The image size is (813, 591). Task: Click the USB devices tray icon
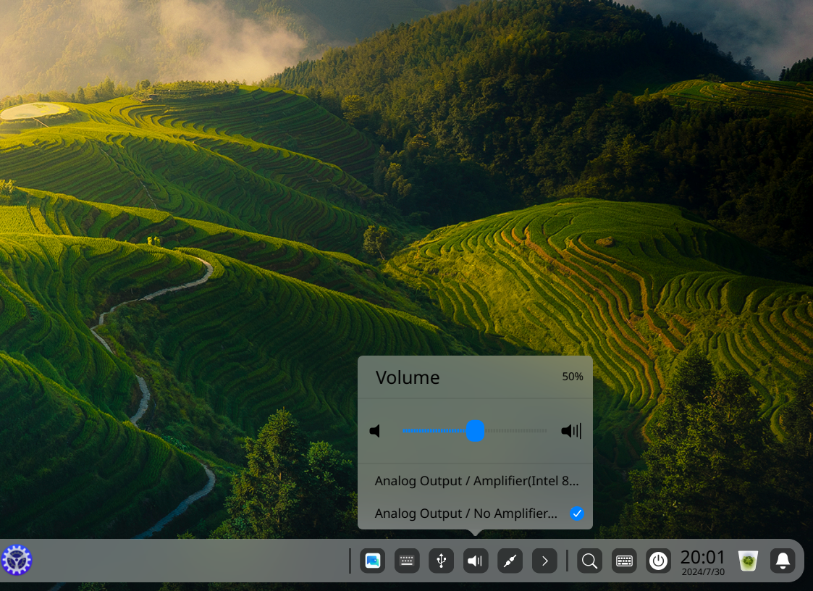tap(441, 561)
